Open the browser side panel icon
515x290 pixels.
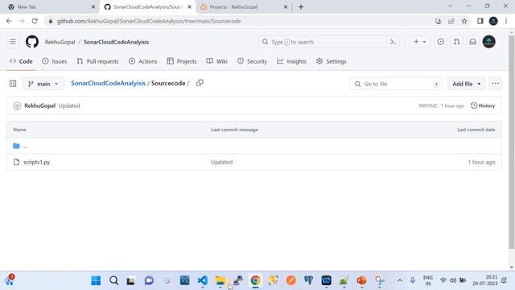pyautogui.click(x=480, y=21)
